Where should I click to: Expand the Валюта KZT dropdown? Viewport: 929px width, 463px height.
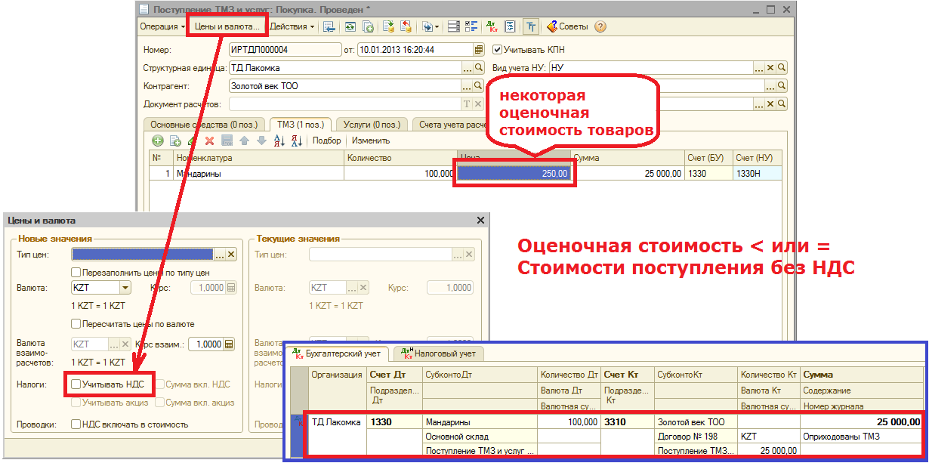125,288
